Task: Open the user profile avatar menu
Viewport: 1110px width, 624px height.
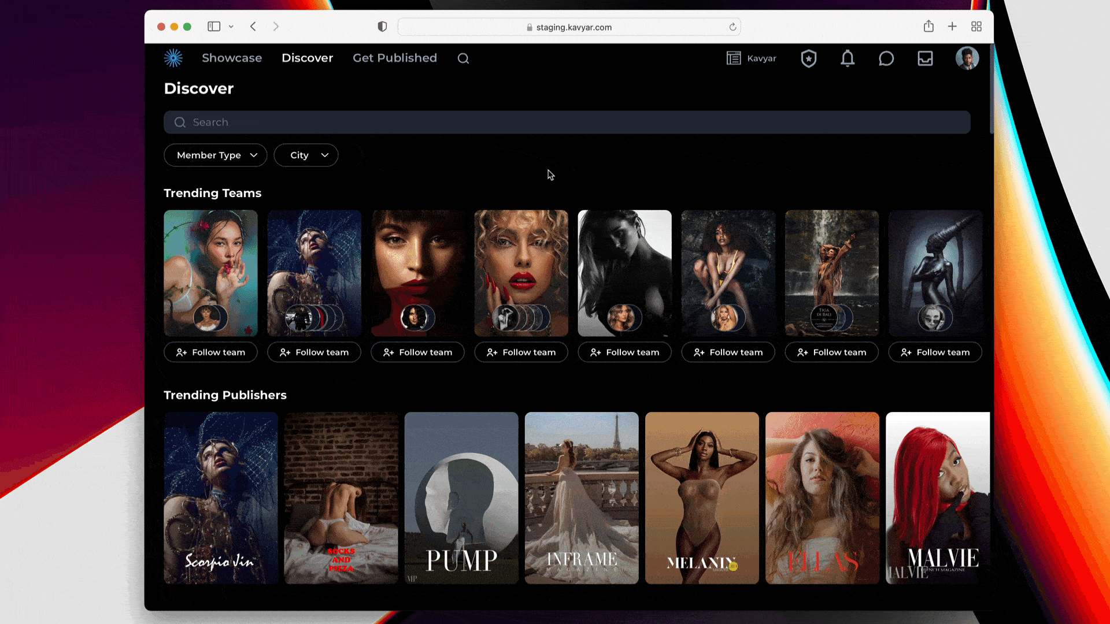Action: [x=967, y=58]
